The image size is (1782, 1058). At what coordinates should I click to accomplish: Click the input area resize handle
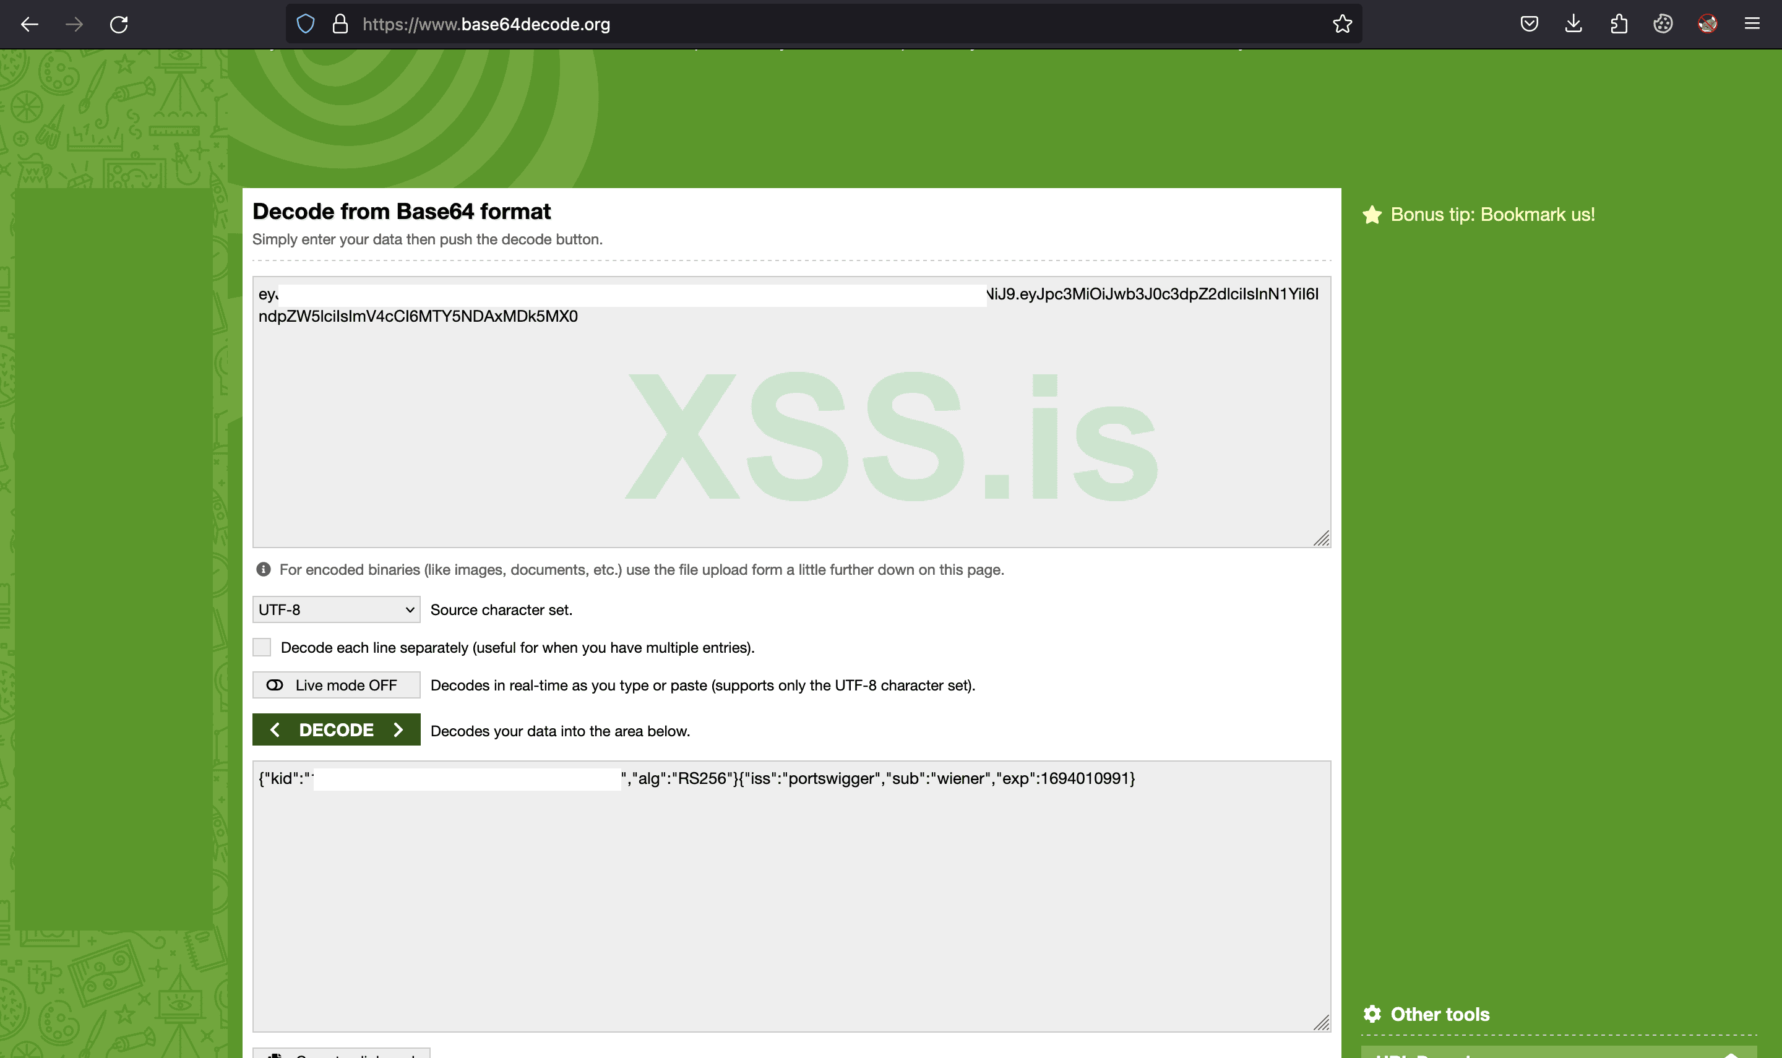point(1322,539)
